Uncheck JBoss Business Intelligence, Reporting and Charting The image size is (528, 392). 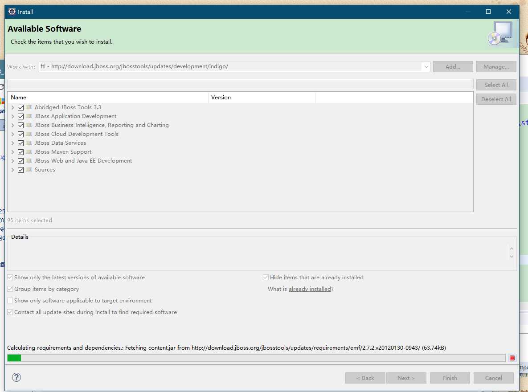pos(20,125)
